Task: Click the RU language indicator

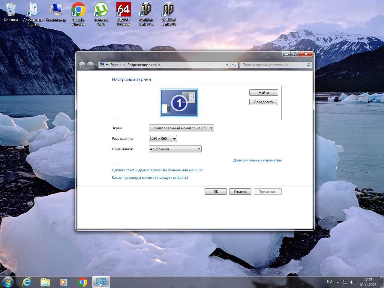Action: 329,281
